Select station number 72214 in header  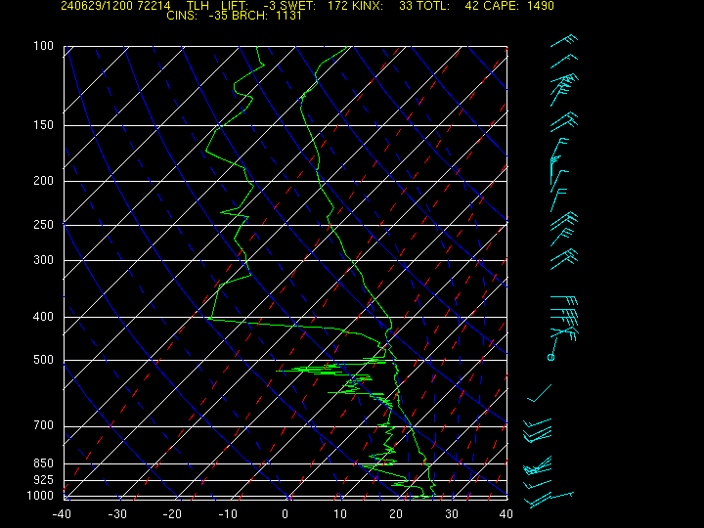[154, 6]
